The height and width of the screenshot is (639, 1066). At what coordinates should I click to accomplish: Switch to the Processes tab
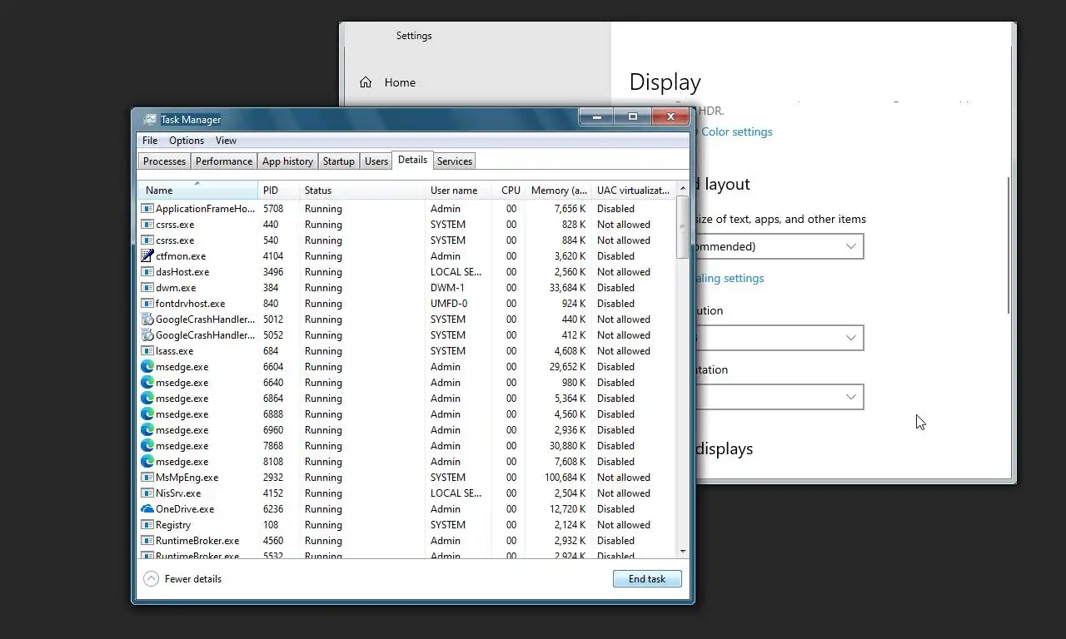pos(164,161)
